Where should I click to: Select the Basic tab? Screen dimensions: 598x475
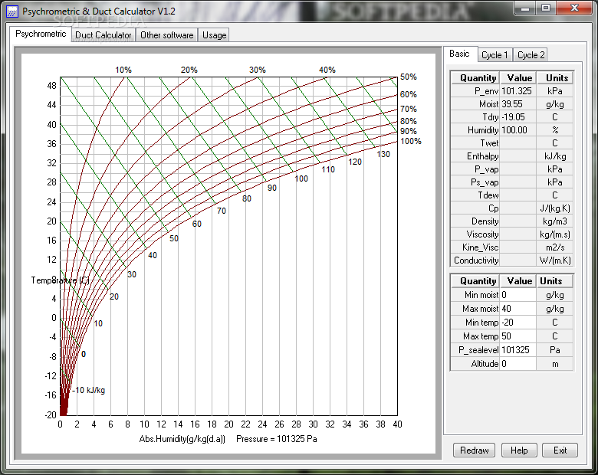459,54
